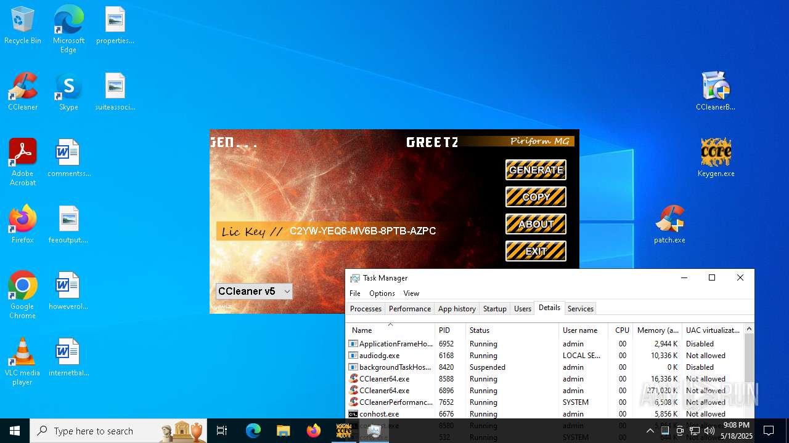789x443 pixels.
Task: Select the backgroundTaskHos... process row
Action: tap(545, 367)
